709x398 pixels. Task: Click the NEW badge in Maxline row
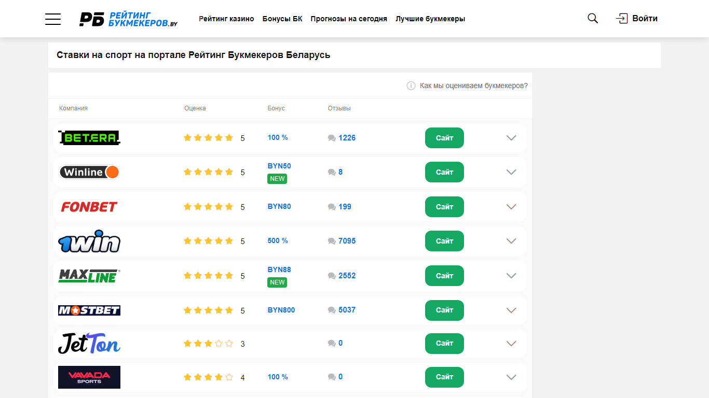[277, 282]
